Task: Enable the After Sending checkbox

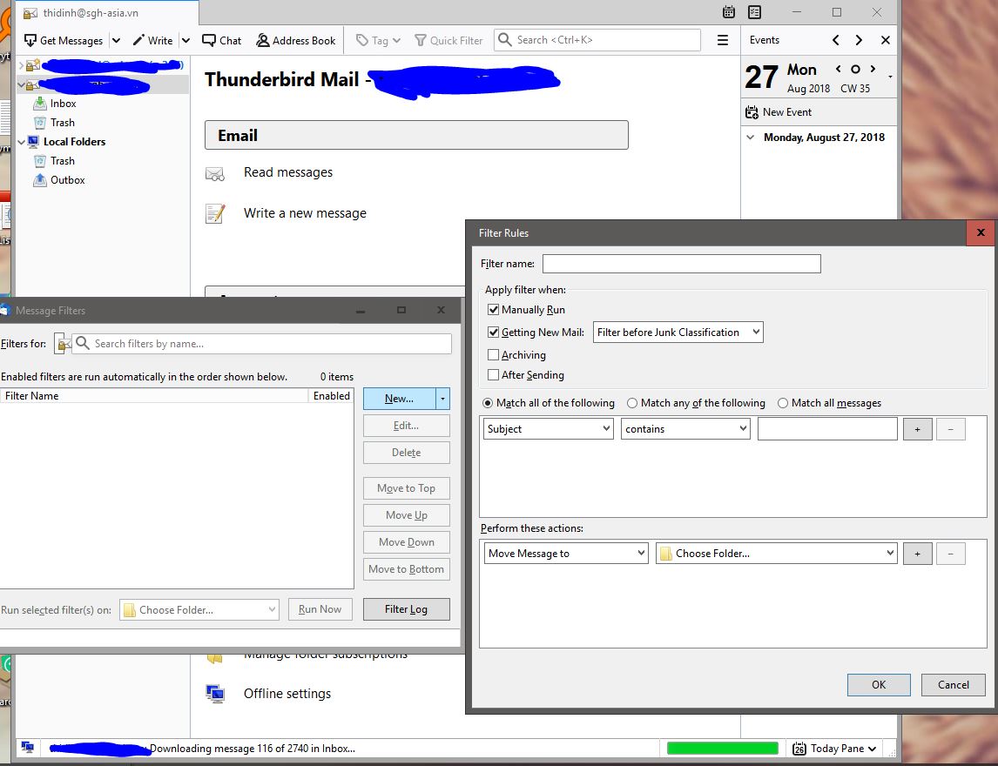Action: point(493,374)
